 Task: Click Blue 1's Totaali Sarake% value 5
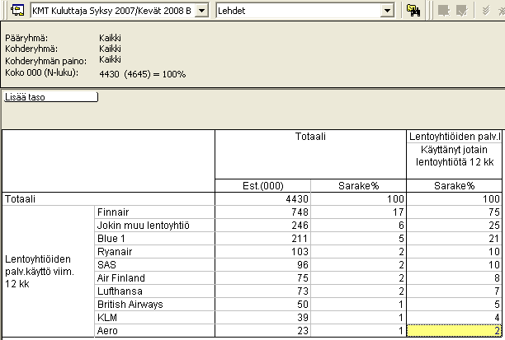(358, 239)
